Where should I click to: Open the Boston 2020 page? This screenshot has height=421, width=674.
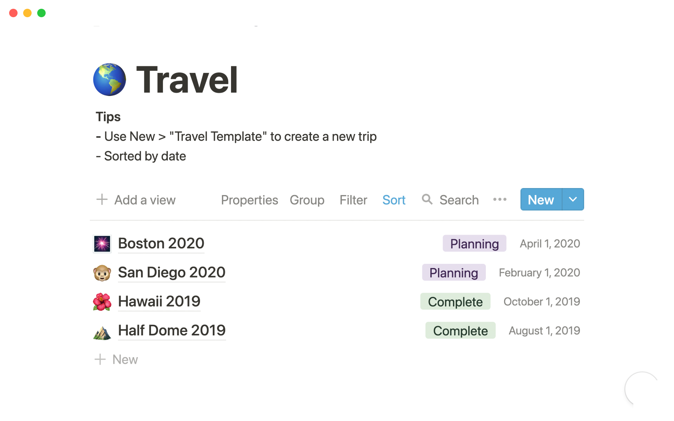click(x=161, y=243)
